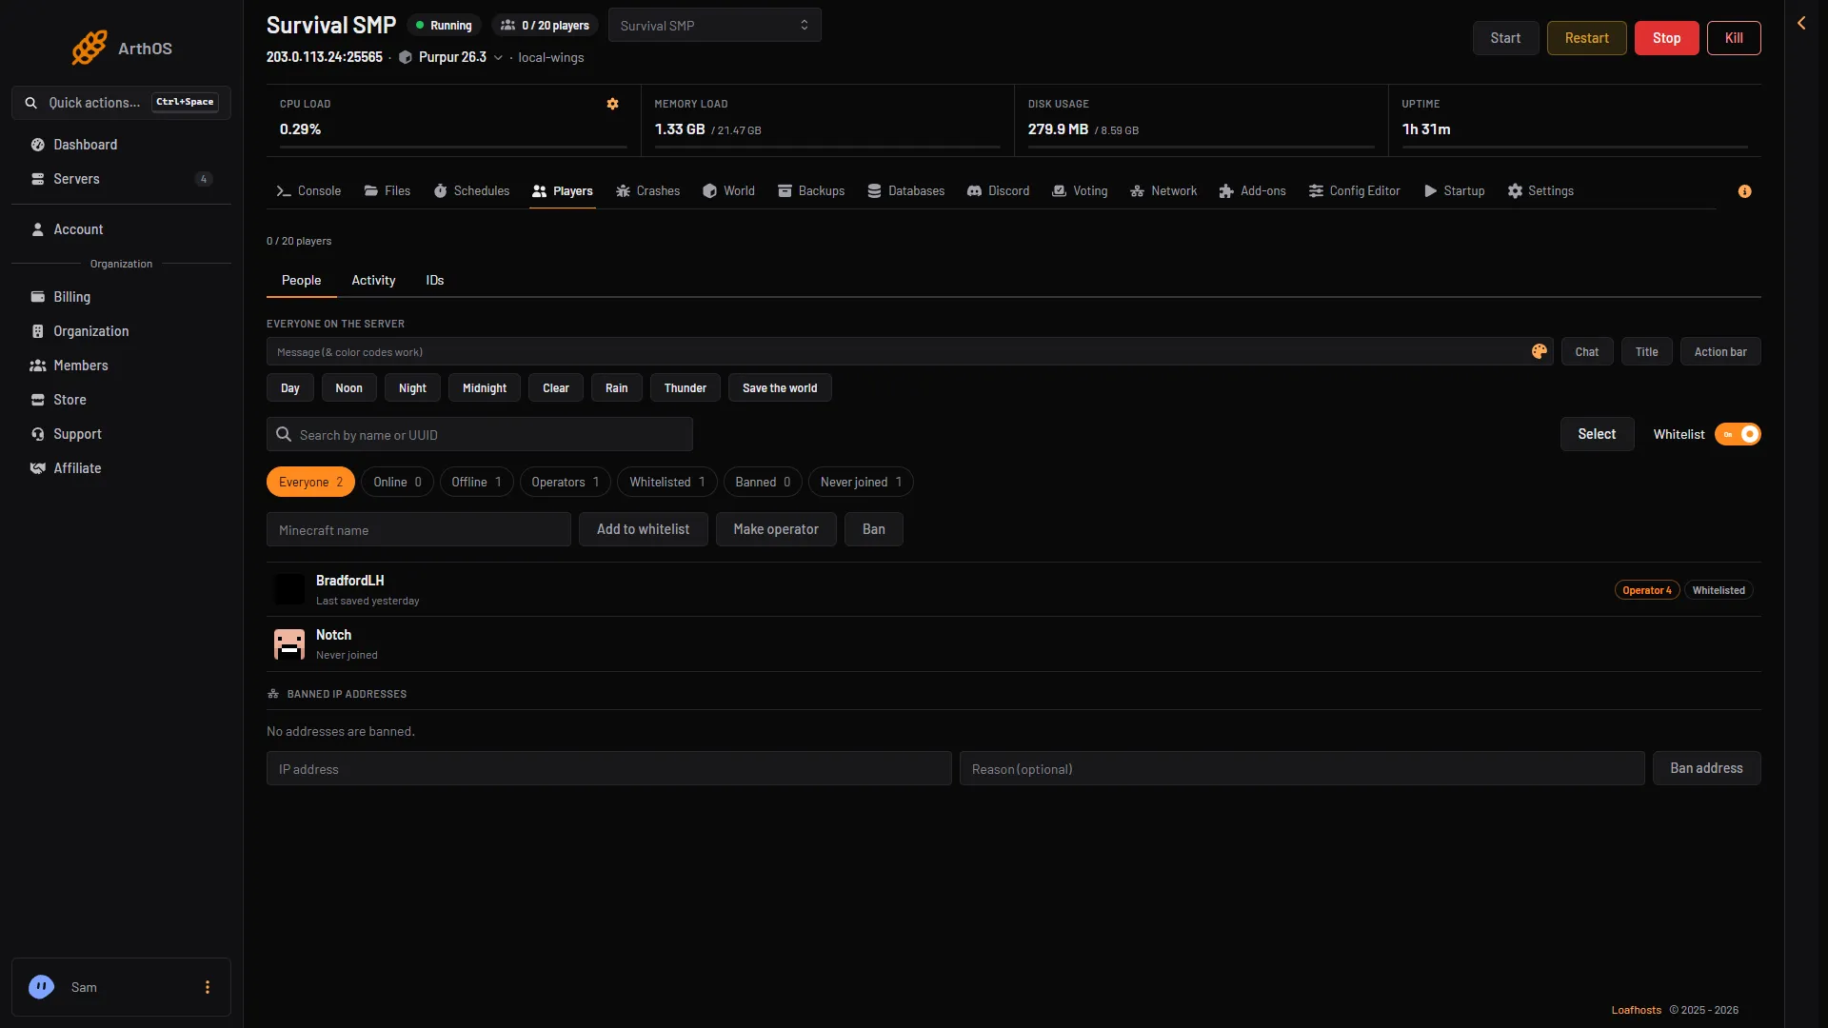Click the Servers stack icon in sidebar

pyautogui.click(x=38, y=179)
